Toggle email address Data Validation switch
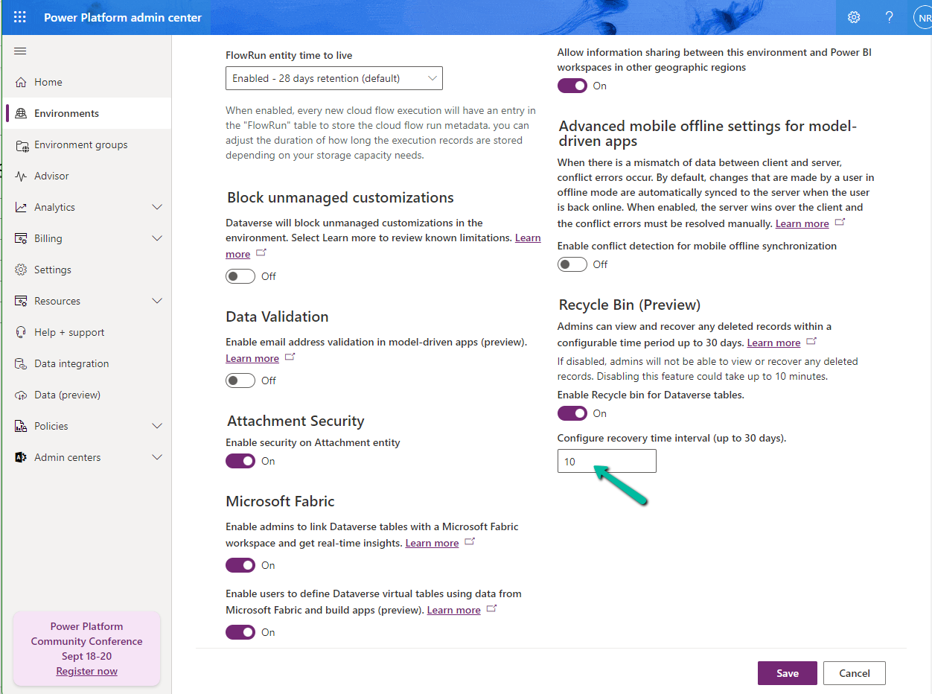Image resolution: width=932 pixels, height=694 pixels. [240, 381]
